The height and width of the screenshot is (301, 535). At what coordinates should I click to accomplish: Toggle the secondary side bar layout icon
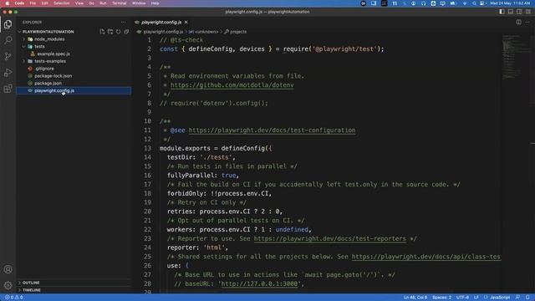(519, 12)
